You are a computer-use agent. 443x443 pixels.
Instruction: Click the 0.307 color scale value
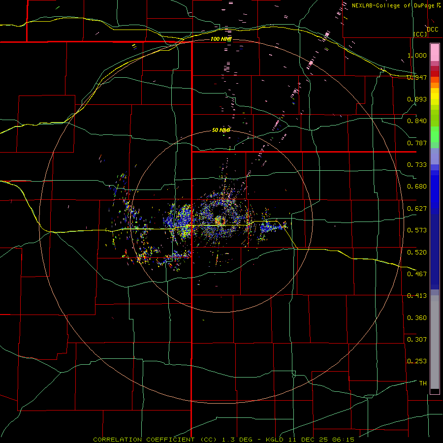[x=417, y=340]
